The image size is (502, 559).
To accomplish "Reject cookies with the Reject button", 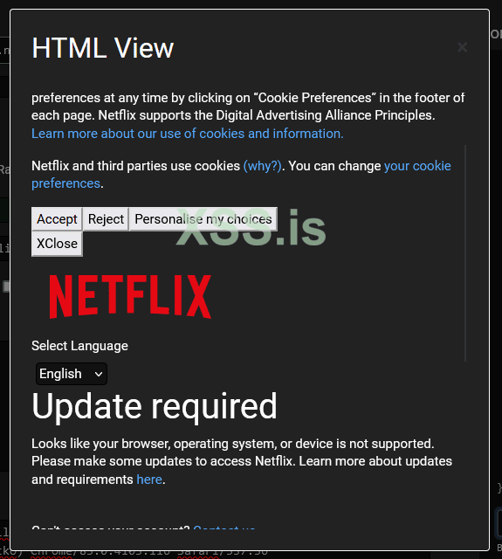I will pyautogui.click(x=106, y=219).
